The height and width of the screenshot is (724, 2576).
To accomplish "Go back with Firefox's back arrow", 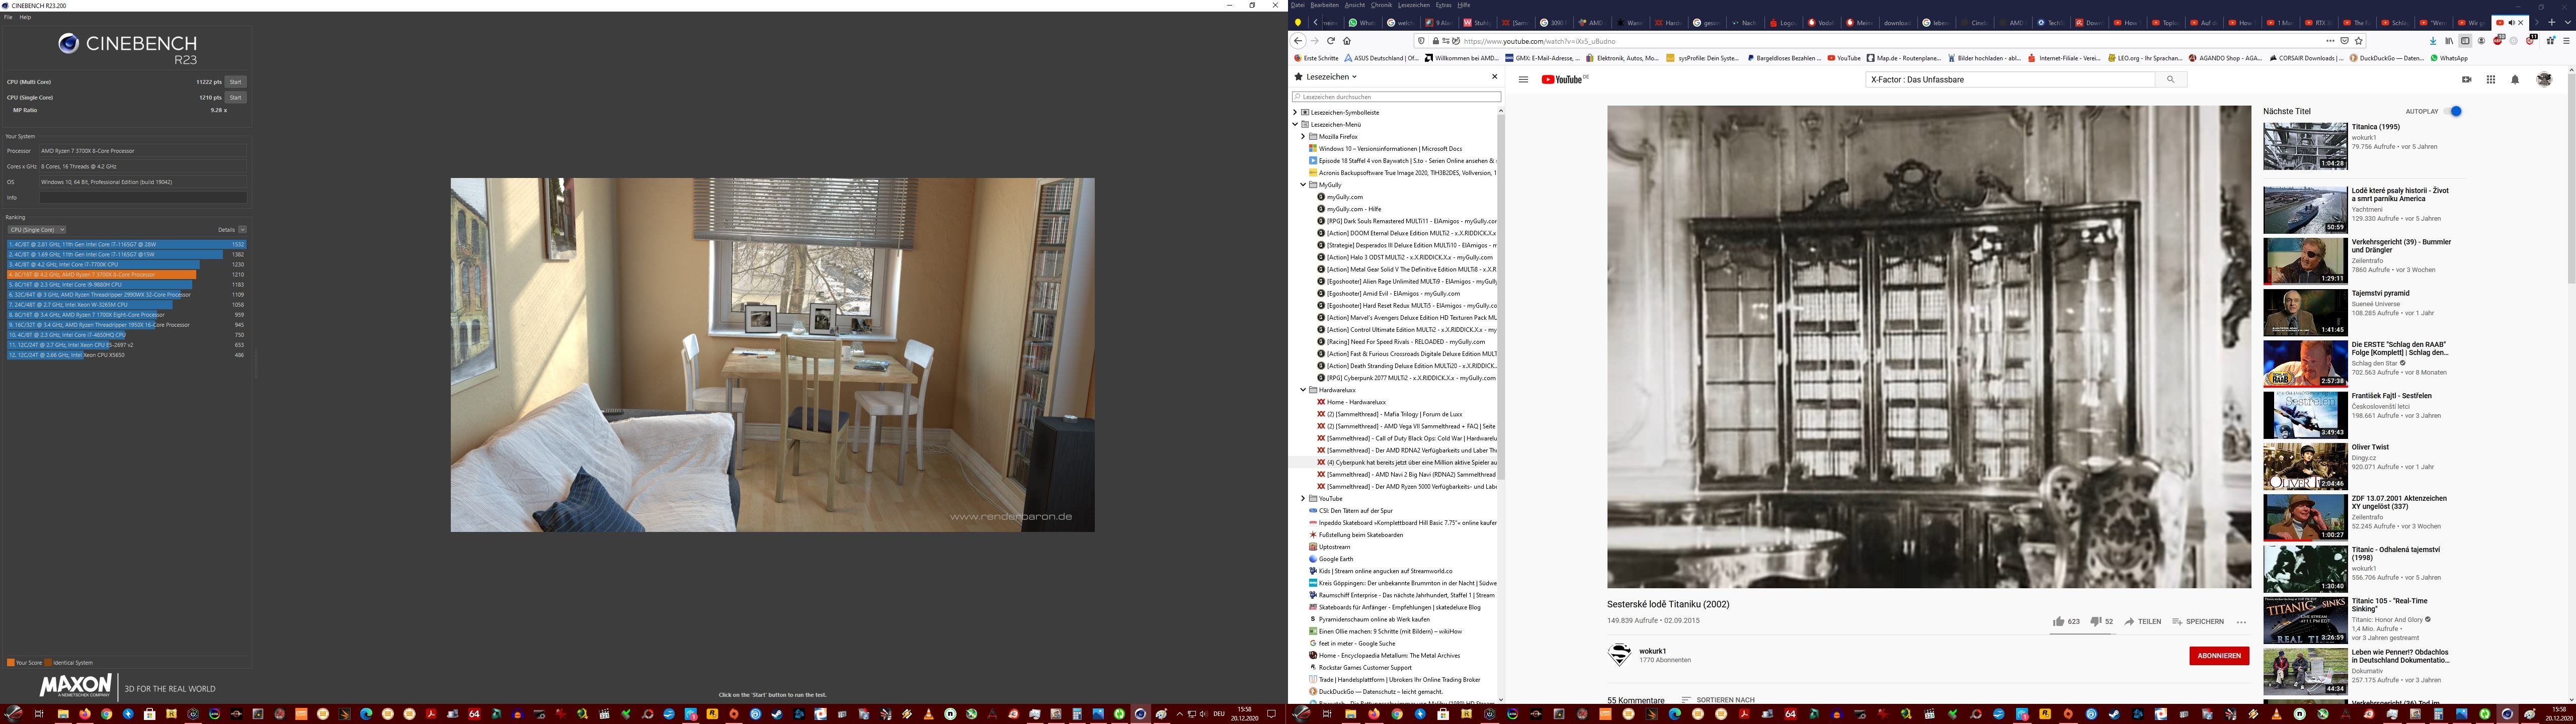I will pyautogui.click(x=1298, y=41).
